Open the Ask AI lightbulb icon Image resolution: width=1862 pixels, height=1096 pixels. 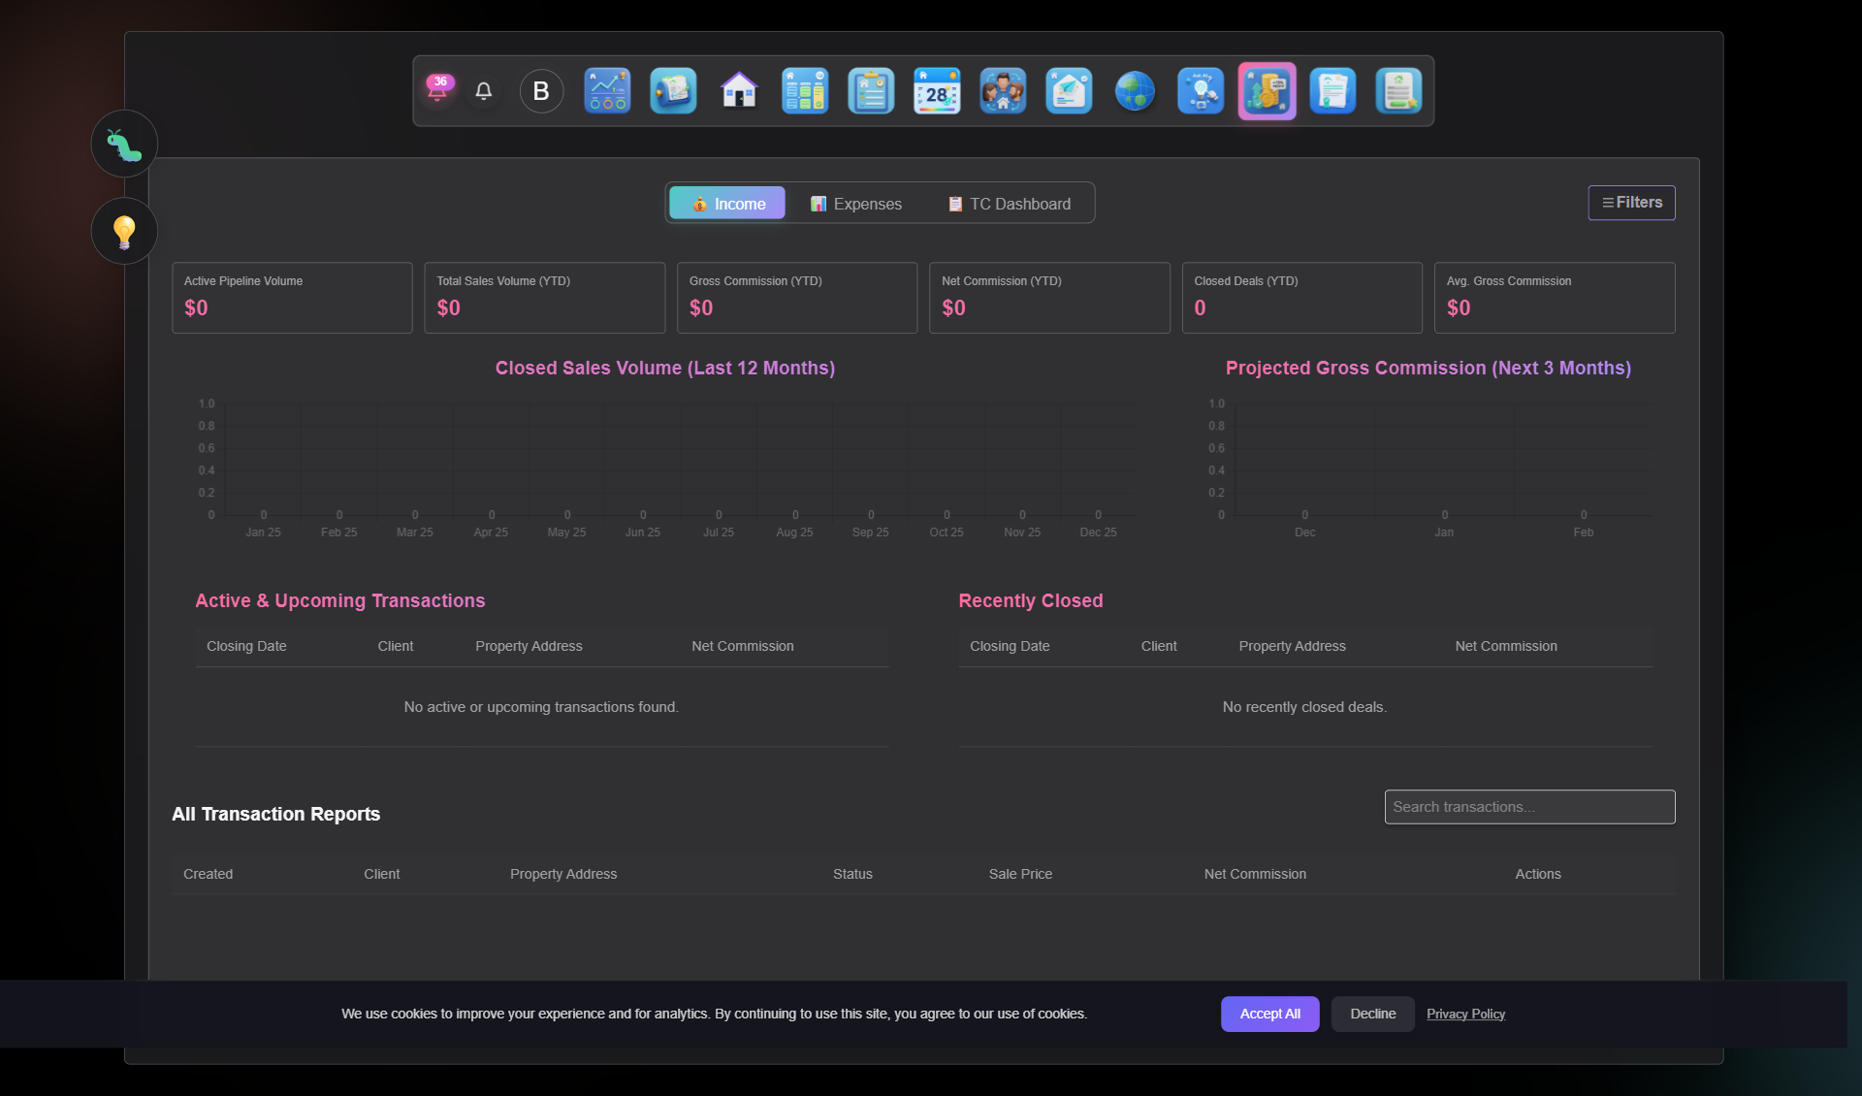click(1201, 91)
